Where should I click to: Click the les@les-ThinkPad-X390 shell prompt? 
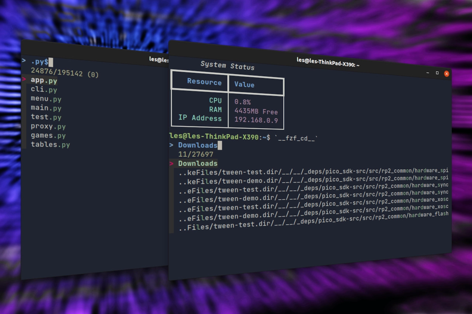pyautogui.click(x=220, y=137)
